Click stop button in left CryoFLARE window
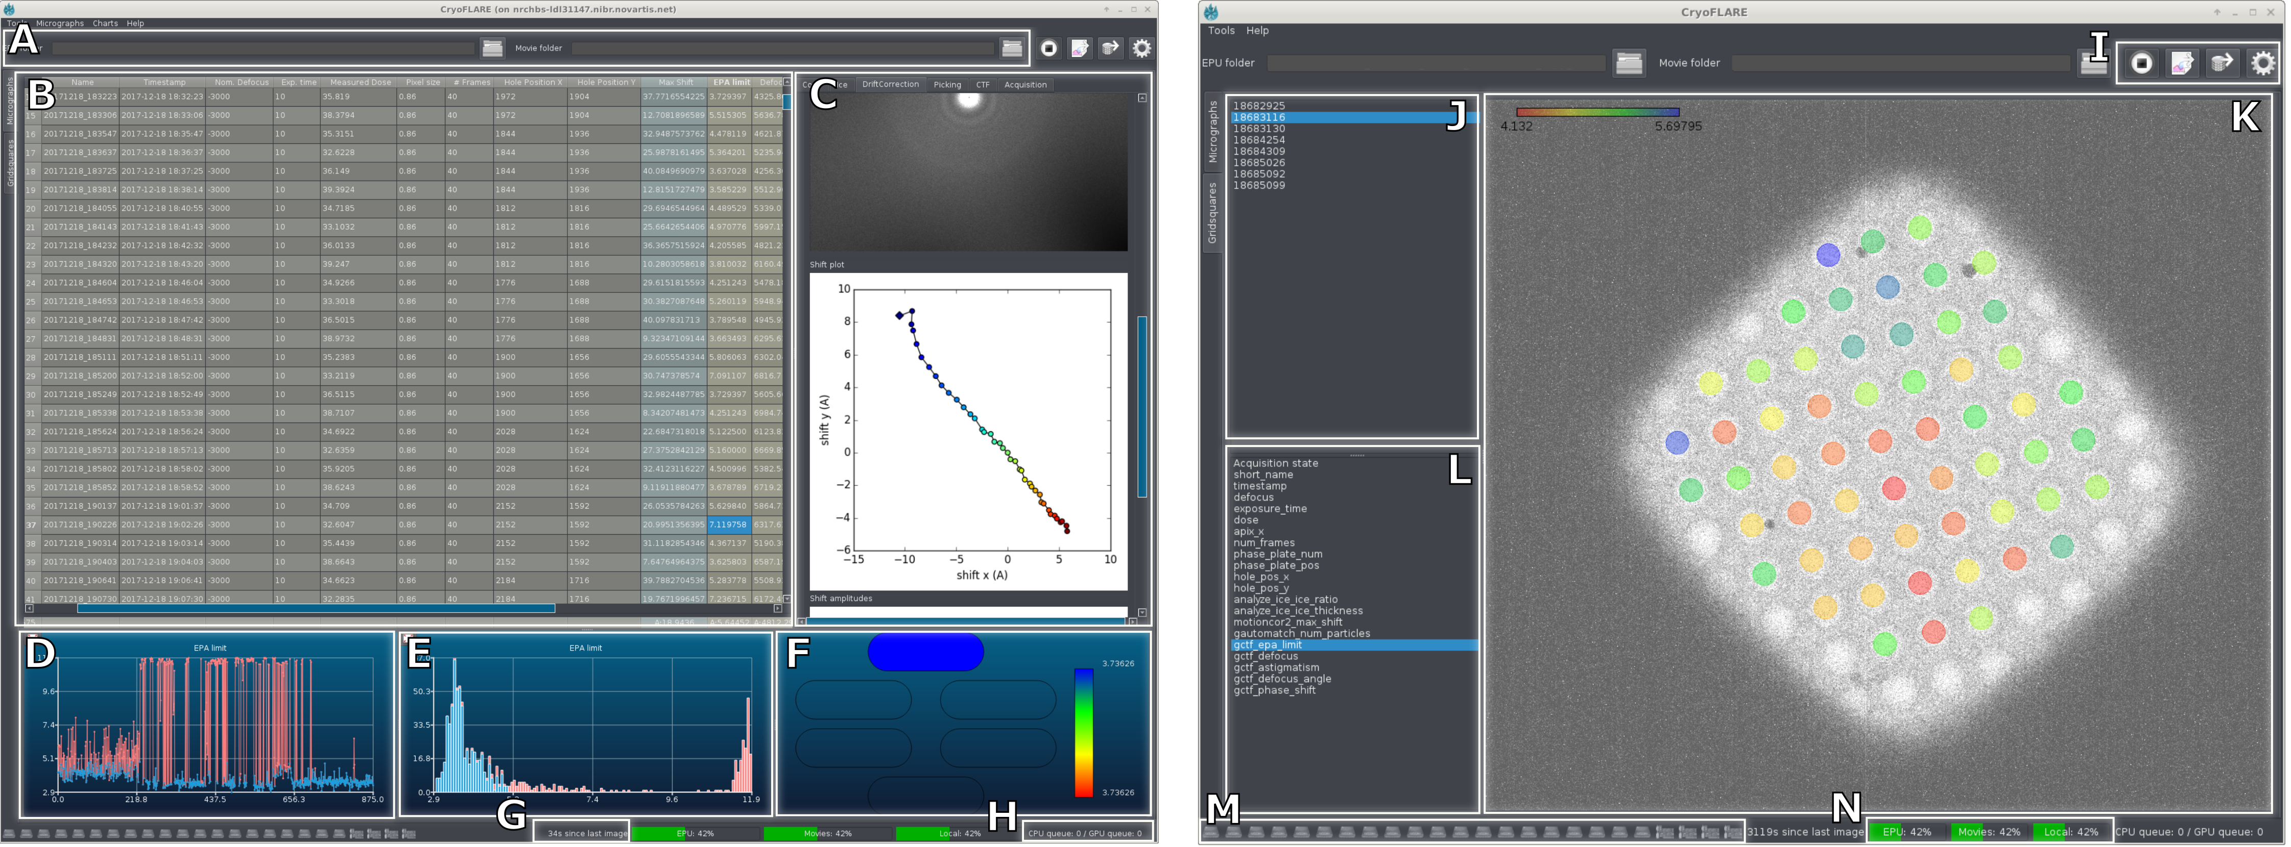 [1049, 49]
